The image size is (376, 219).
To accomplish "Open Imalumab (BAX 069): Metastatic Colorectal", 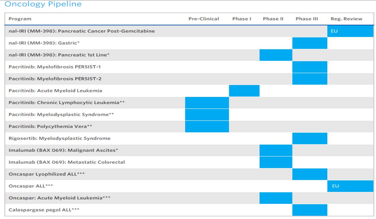I will tap(67, 162).
